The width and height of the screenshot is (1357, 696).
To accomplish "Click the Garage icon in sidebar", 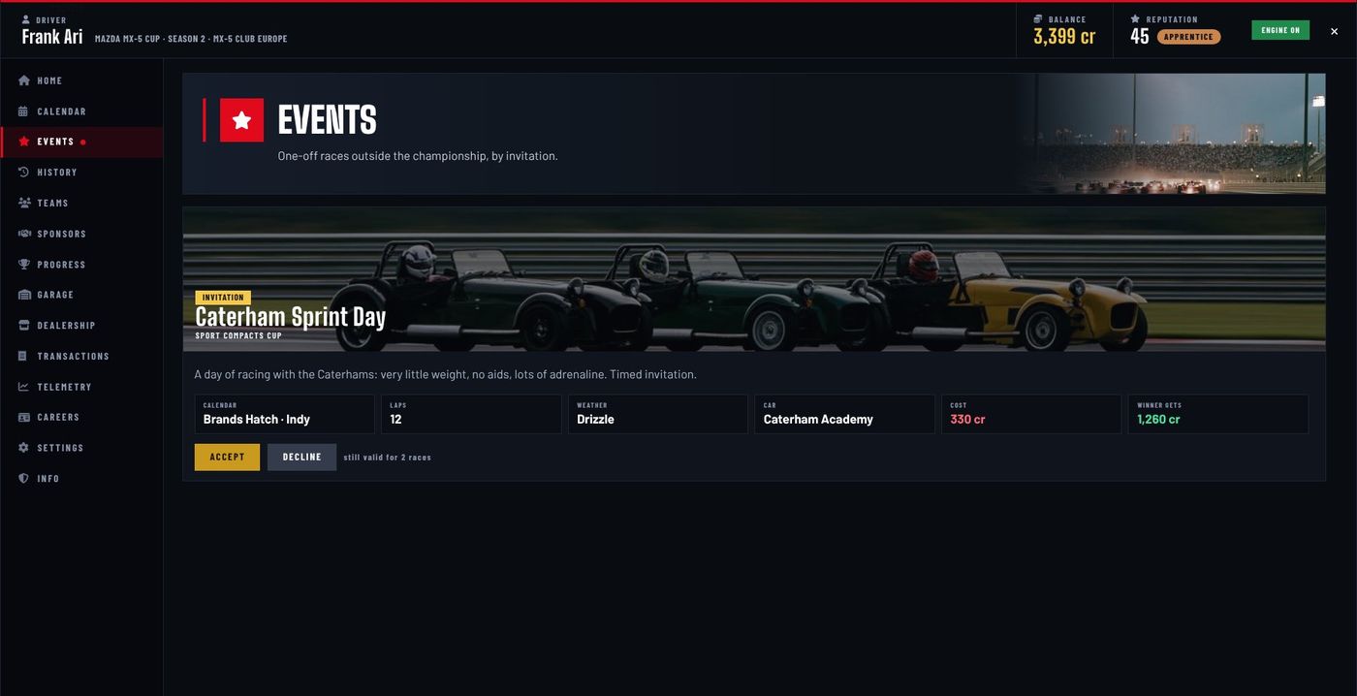I will click(23, 295).
